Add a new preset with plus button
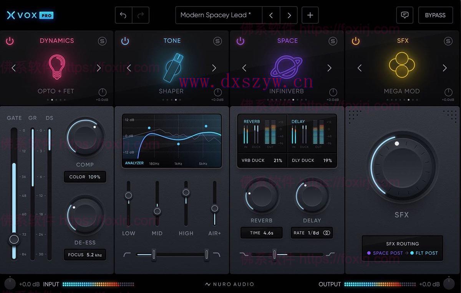 [310, 15]
